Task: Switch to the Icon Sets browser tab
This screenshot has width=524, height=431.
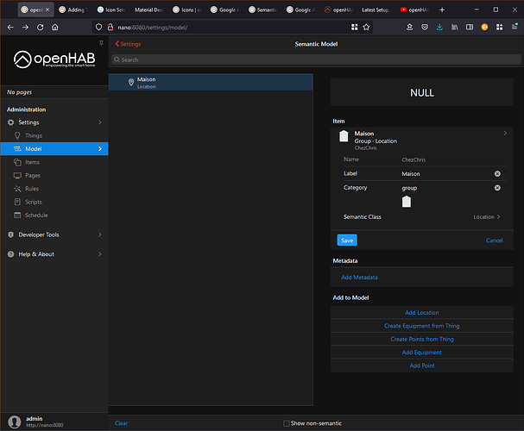Action: tap(111, 9)
